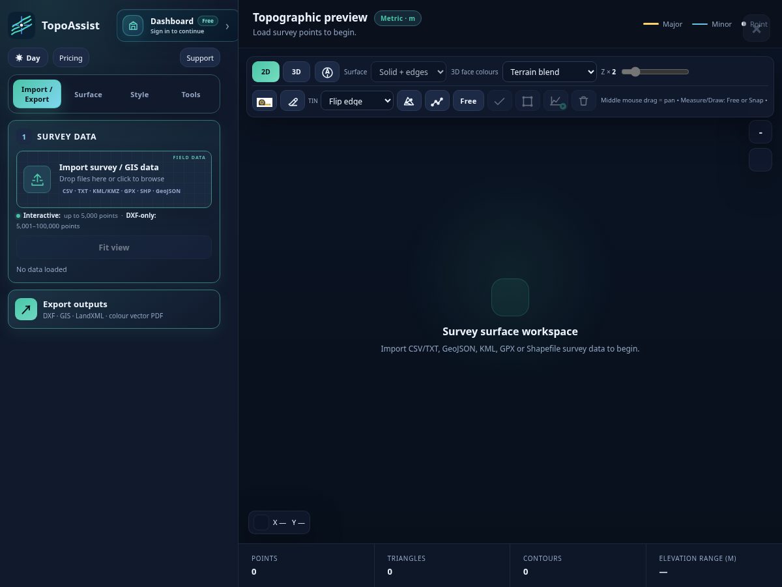Viewport: 782px width, 587px height.
Task: Toggle Free snap mode
Action: (x=468, y=101)
